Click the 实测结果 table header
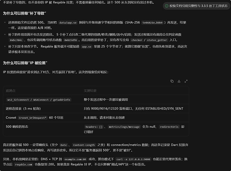 (90, 90)
